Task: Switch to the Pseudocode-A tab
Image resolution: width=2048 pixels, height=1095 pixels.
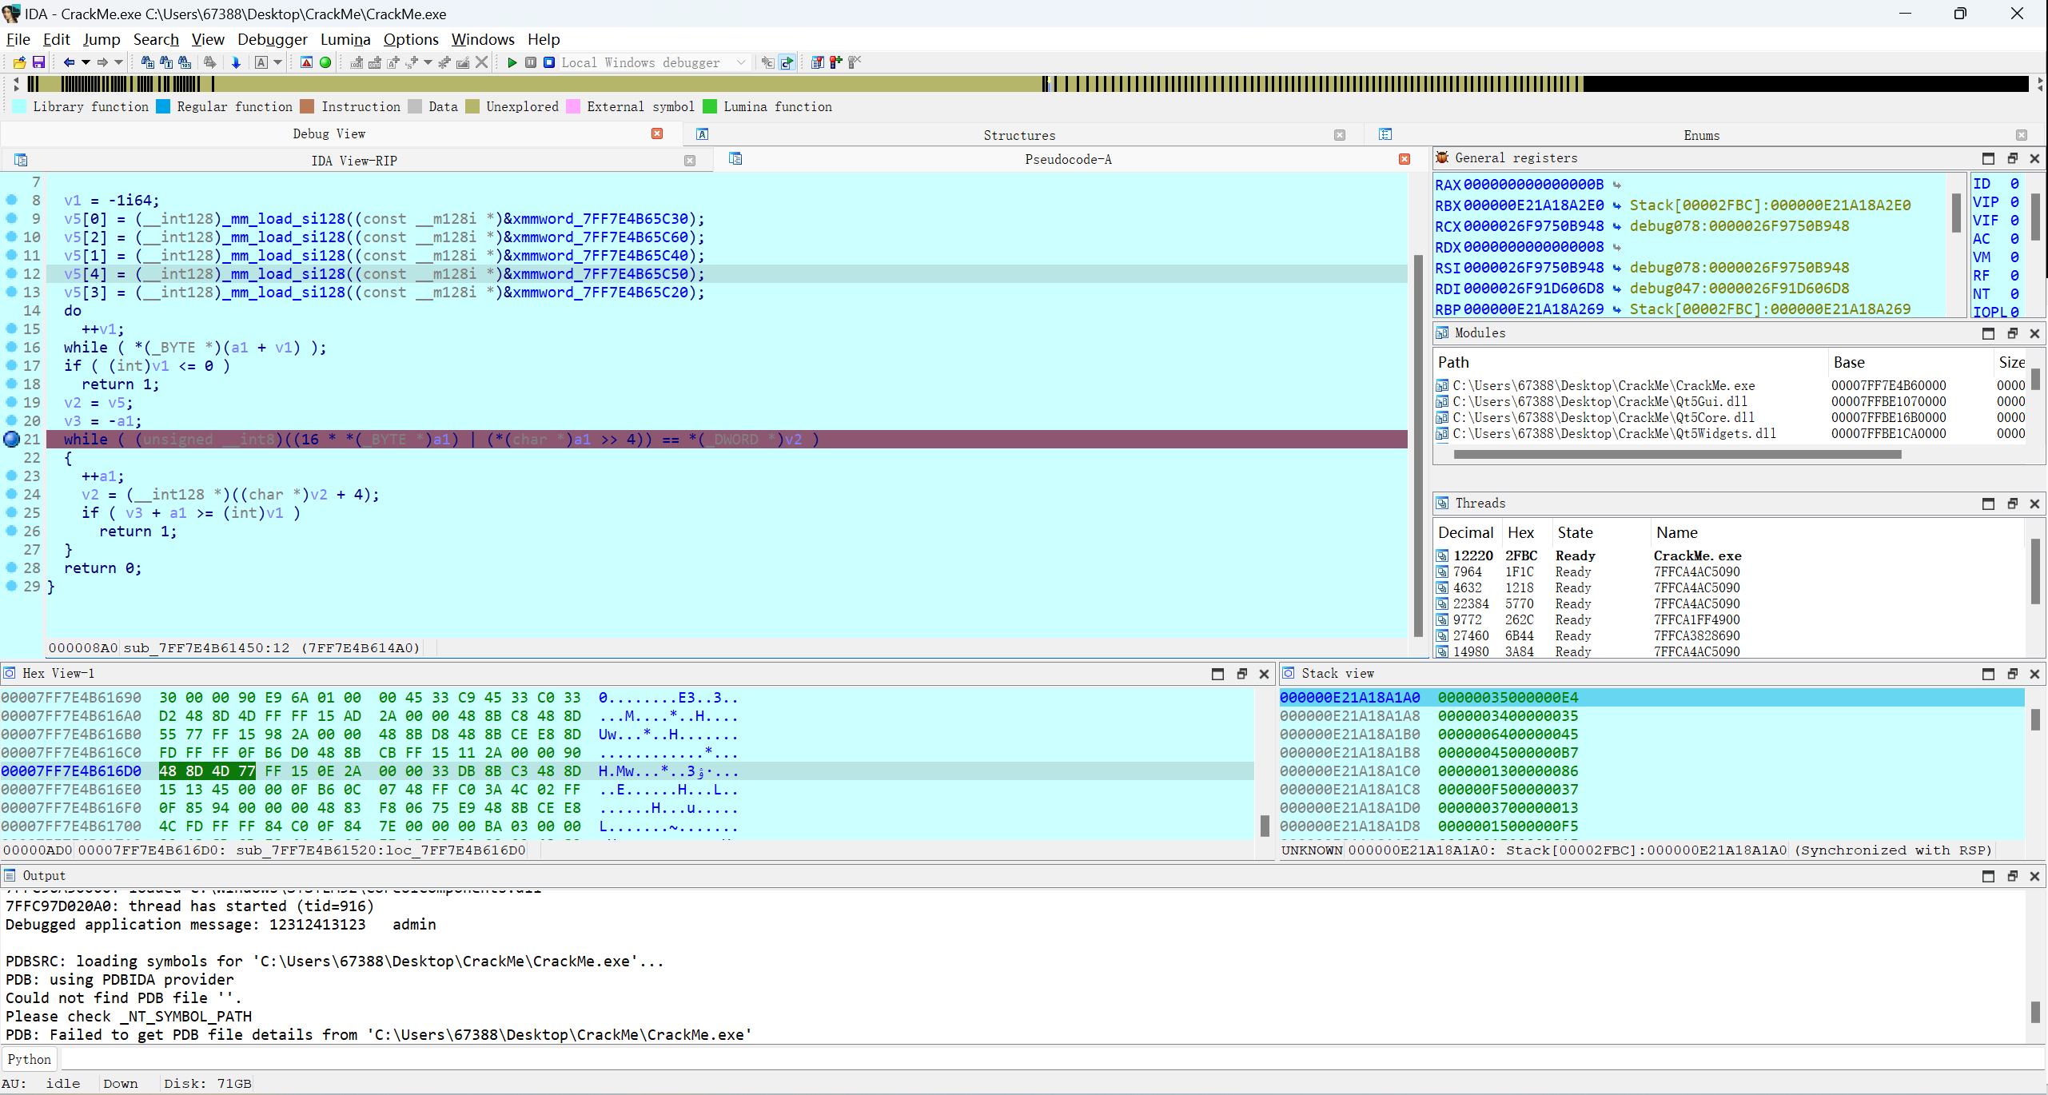Action: (x=1068, y=159)
